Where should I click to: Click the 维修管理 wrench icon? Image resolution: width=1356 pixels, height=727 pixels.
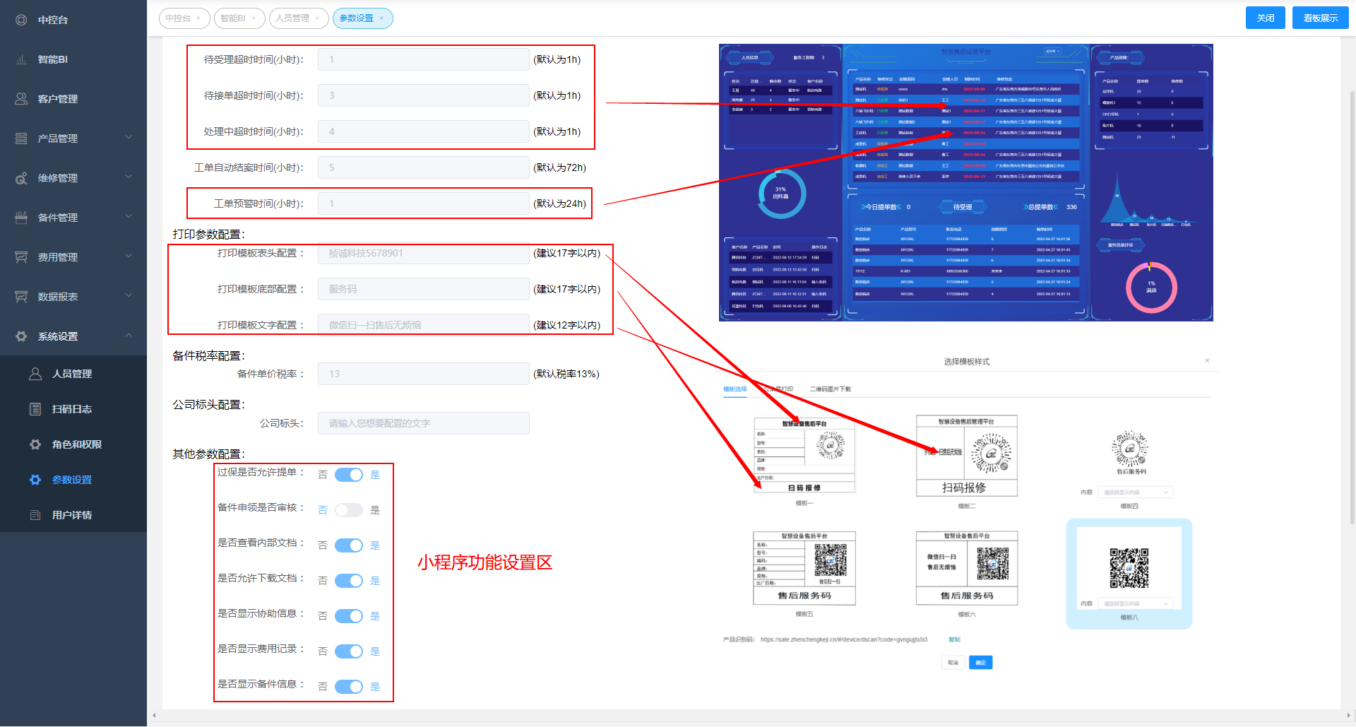(x=21, y=178)
